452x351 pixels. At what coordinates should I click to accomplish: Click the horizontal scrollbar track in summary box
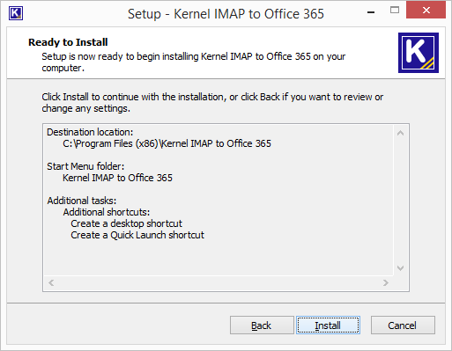(219, 282)
